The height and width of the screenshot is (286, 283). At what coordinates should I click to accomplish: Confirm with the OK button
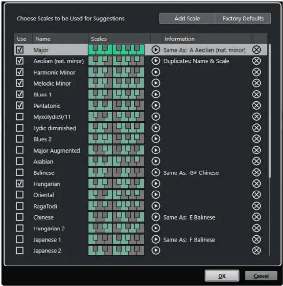pyautogui.click(x=222, y=276)
